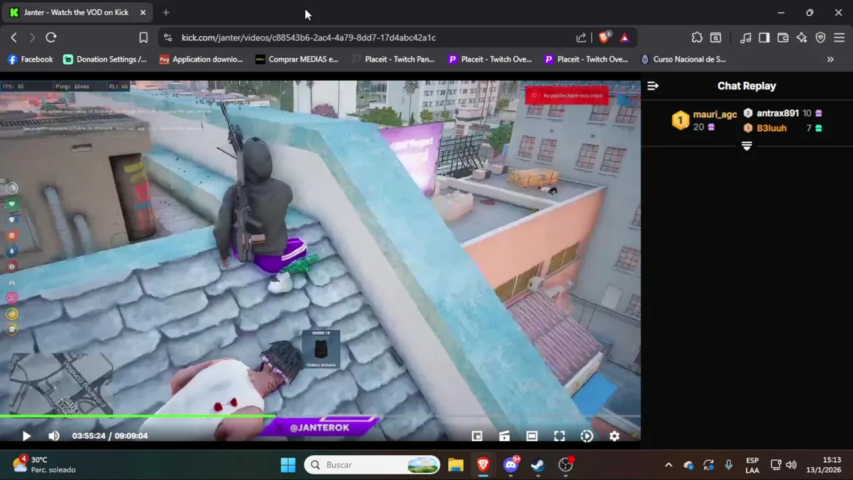Image resolution: width=853 pixels, height=480 pixels.
Task: Click the taskbar Buscar search box
Action: [373, 465]
